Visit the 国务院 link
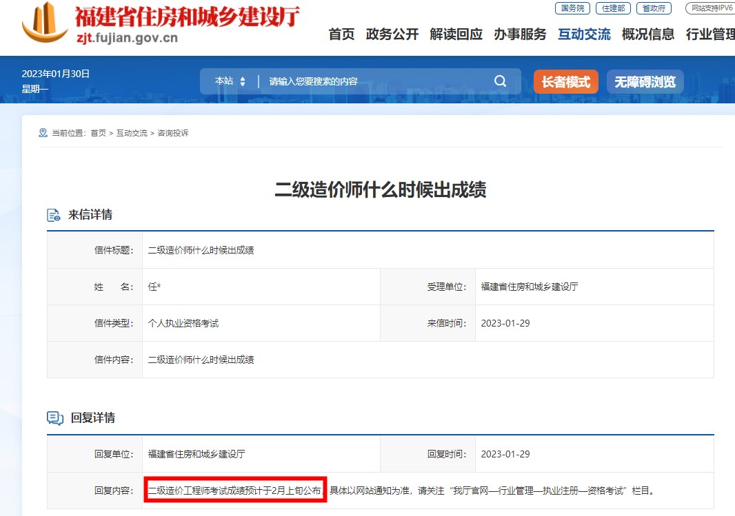Viewport: 735px width, 516px height. (x=572, y=8)
